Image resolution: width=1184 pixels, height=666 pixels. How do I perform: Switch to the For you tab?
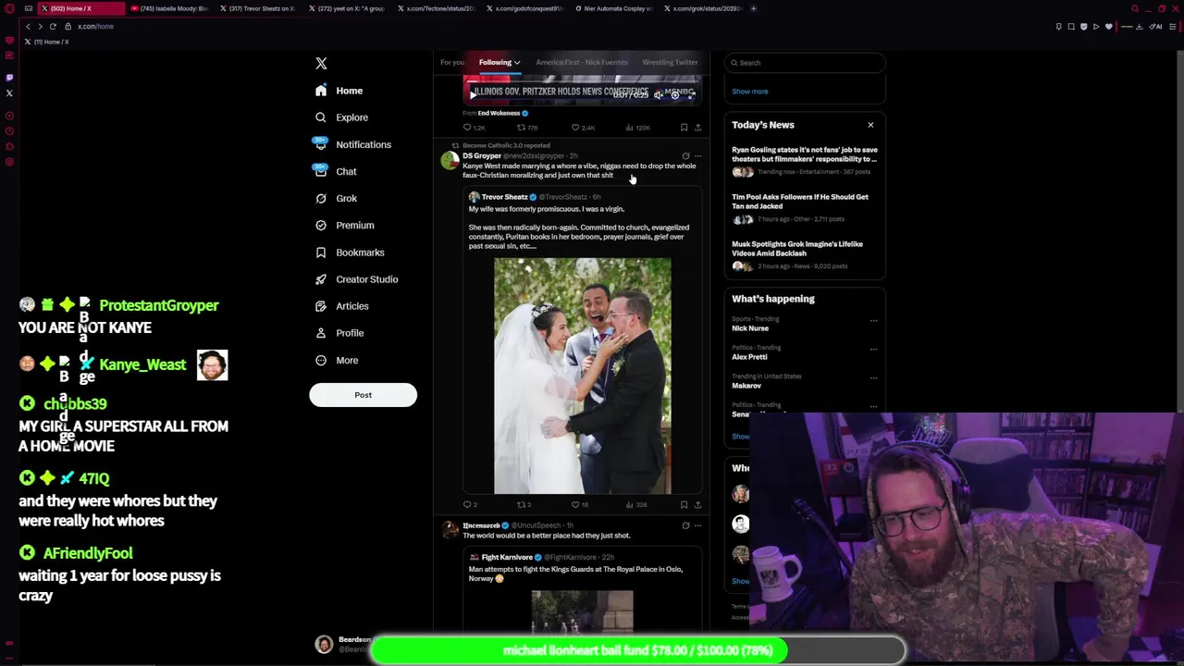click(x=452, y=62)
